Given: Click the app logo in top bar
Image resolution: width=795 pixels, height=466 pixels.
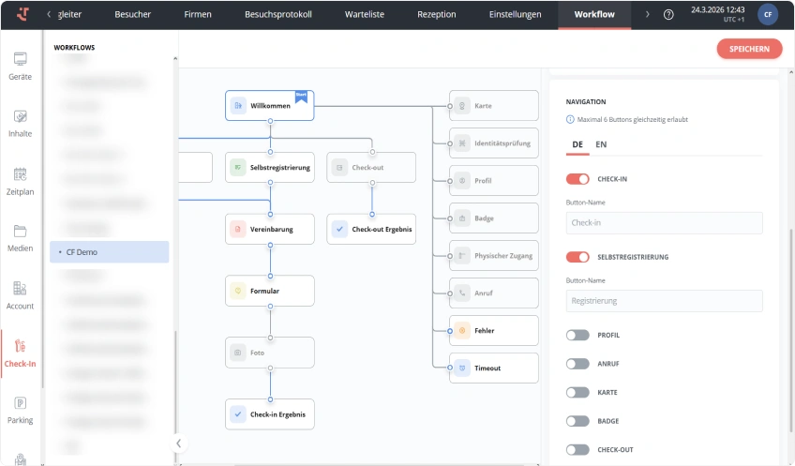Looking at the screenshot, I should (22, 14).
